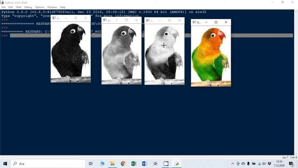Screen dimensions: 298x168
Task: Open the File menu
Action: [x=3, y=7]
